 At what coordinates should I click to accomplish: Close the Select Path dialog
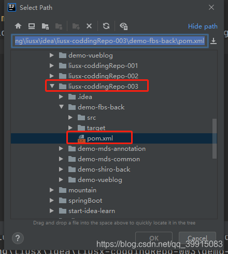tap(211, 7)
